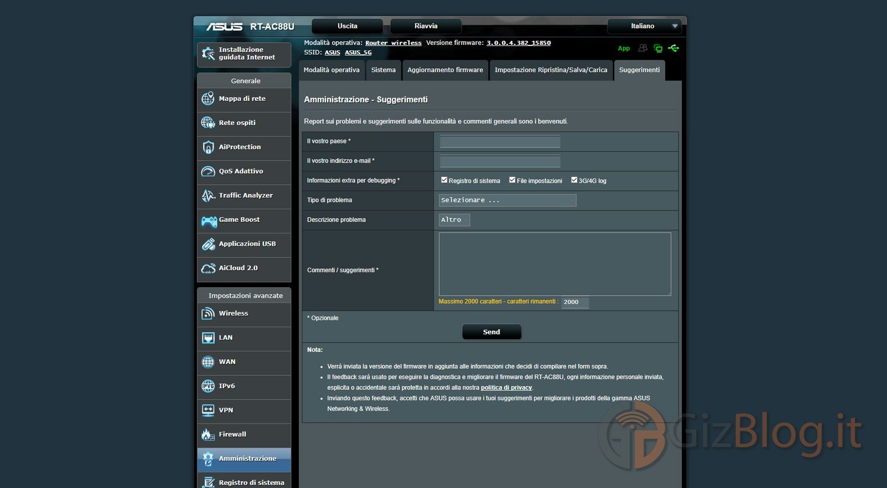Open Installazione guidata Internet wizard icon
Viewport: 887px width, 488px height.
tap(208, 53)
